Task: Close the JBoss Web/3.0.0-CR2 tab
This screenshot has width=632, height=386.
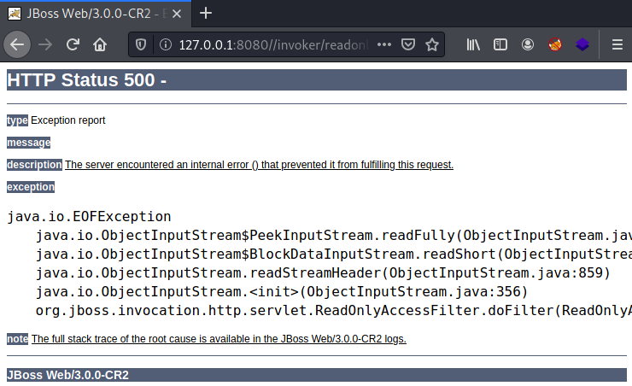Action: pyautogui.click(x=177, y=14)
